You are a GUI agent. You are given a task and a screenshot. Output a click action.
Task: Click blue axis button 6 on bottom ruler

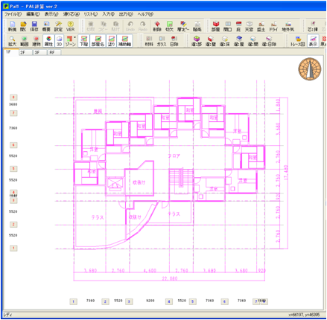pyautogui.click(x=224, y=301)
